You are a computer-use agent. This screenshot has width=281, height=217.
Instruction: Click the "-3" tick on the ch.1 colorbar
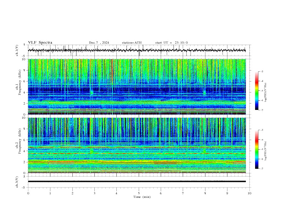tap(262, 71)
